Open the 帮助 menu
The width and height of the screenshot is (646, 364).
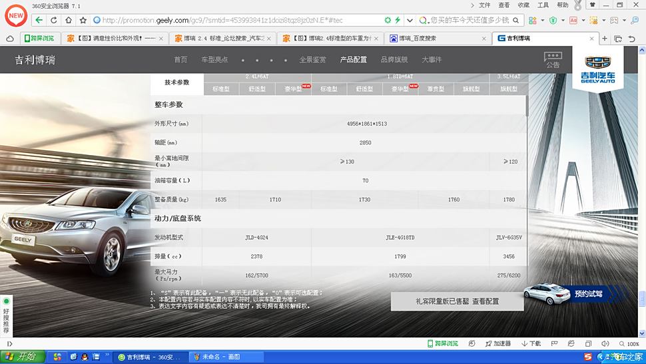click(562, 5)
